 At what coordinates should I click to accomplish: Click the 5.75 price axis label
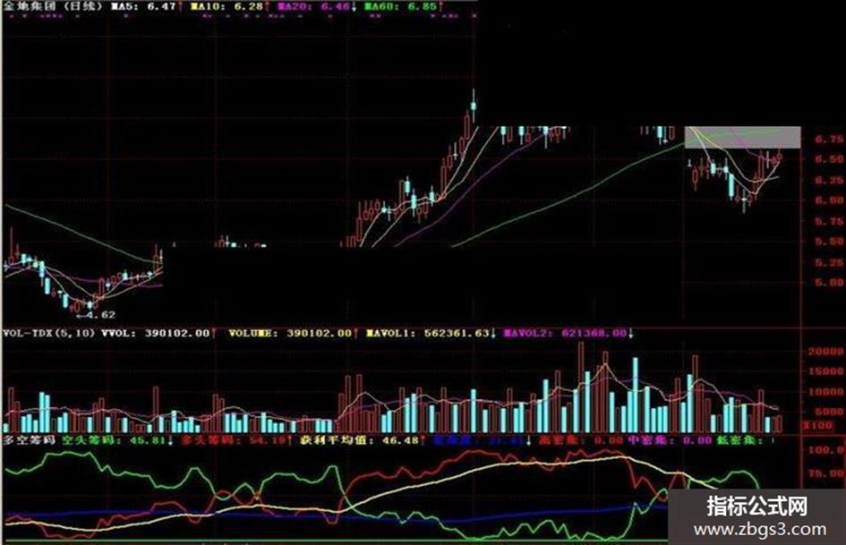tap(829, 221)
